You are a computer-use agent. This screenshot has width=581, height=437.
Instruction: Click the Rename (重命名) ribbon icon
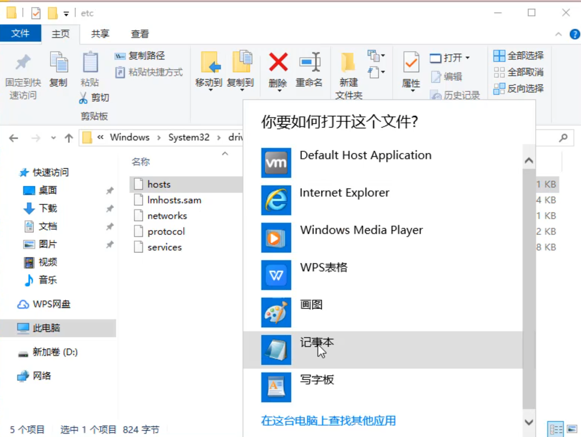(309, 63)
